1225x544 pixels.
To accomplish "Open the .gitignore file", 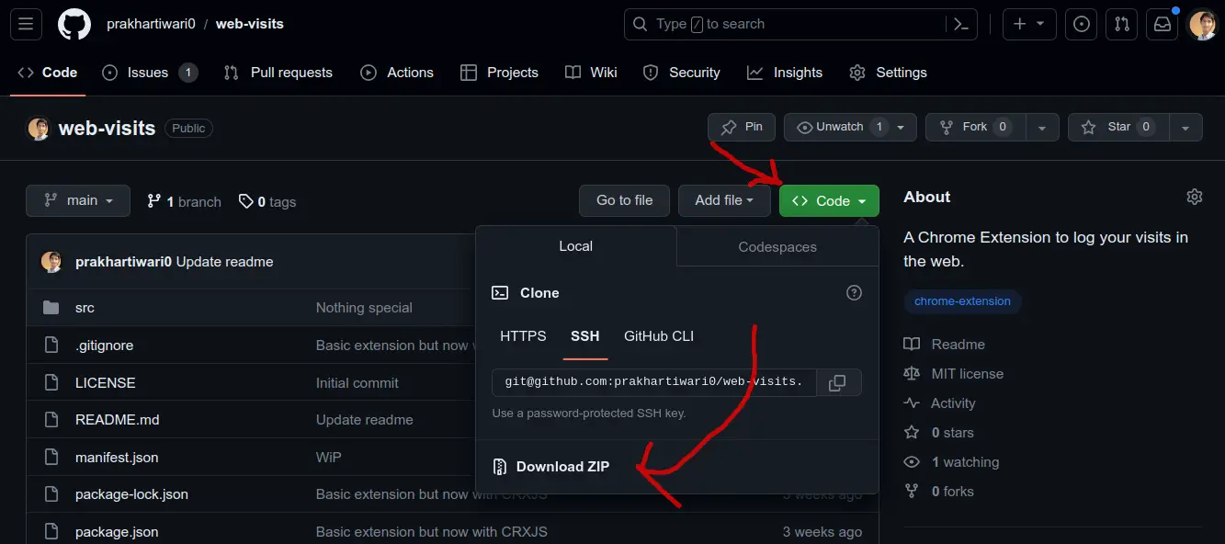I will (x=104, y=346).
